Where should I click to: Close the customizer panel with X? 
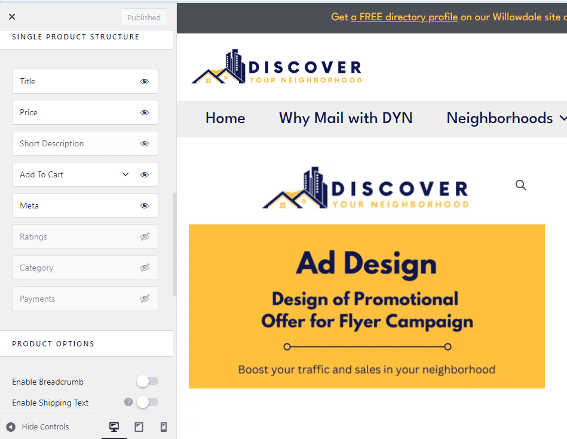[x=12, y=17]
